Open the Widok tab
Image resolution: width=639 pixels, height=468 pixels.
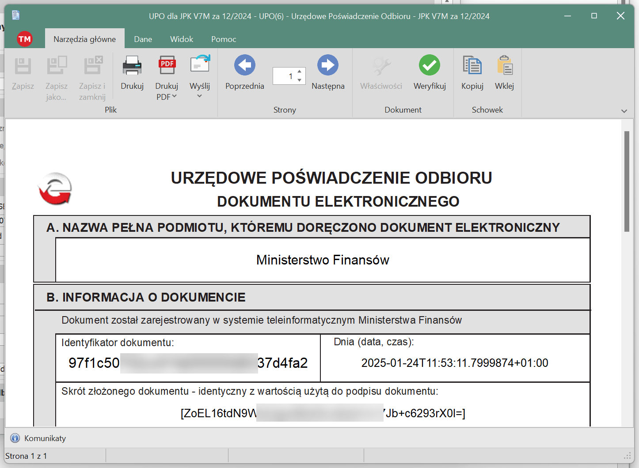tap(182, 39)
